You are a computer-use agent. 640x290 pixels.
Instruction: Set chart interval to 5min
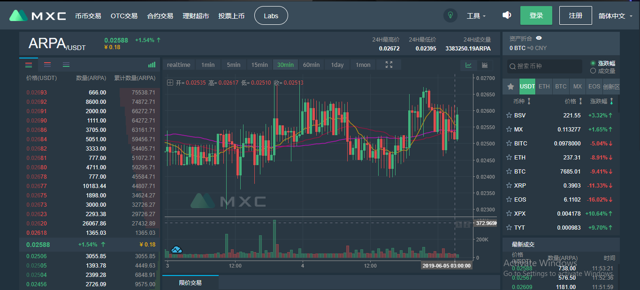coord(234,65)
